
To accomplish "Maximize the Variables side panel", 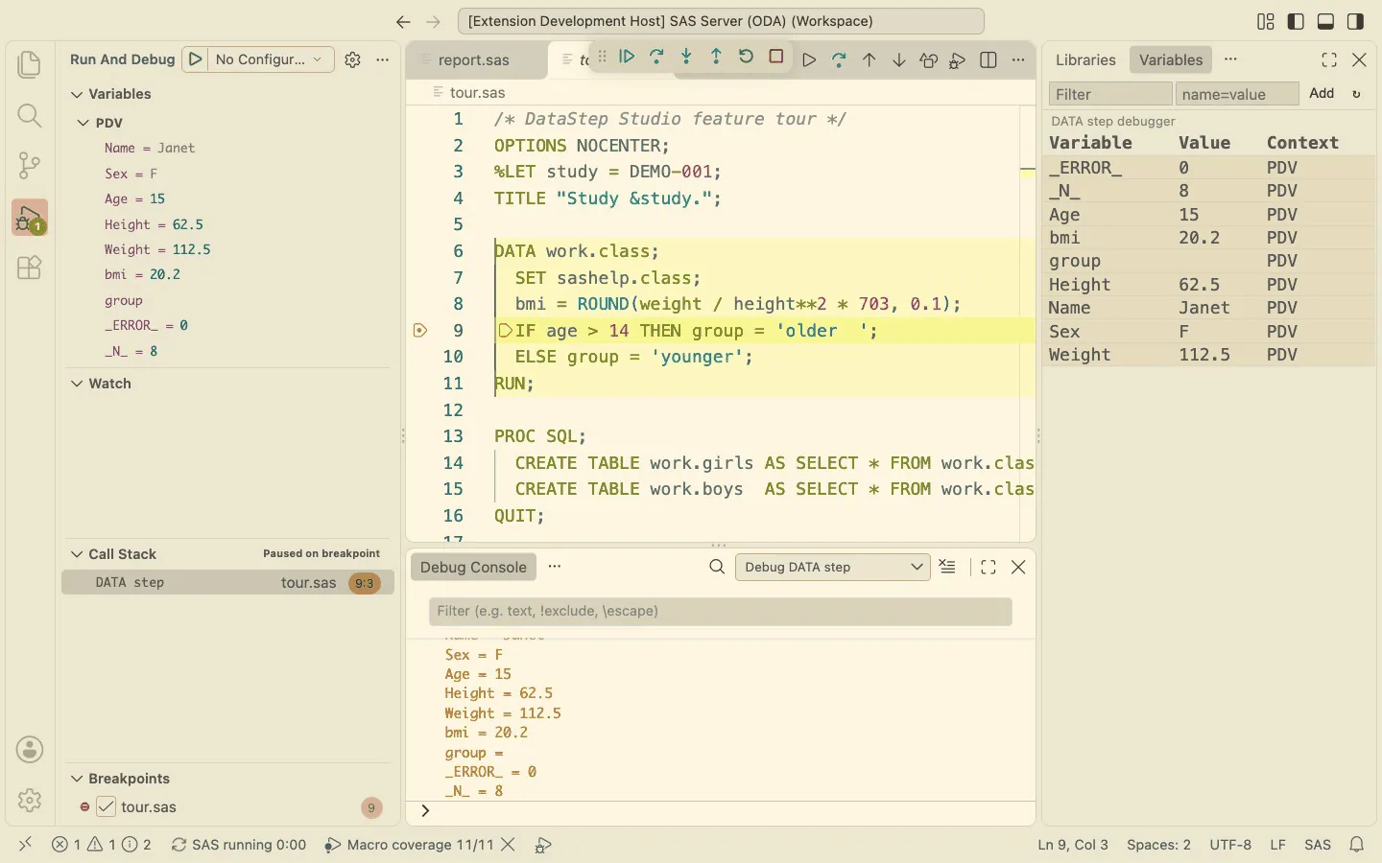I will tap(1329, 60).
